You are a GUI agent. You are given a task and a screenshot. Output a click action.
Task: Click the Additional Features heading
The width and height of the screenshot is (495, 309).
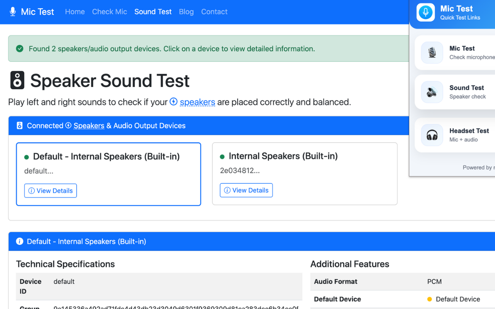point(350,264)
